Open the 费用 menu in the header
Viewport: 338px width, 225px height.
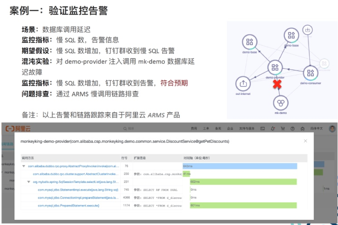point(194,129)
